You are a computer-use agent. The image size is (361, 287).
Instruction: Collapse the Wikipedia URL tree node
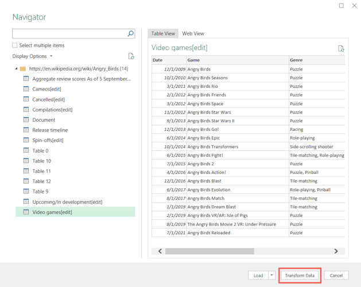(x=16, y=69)
